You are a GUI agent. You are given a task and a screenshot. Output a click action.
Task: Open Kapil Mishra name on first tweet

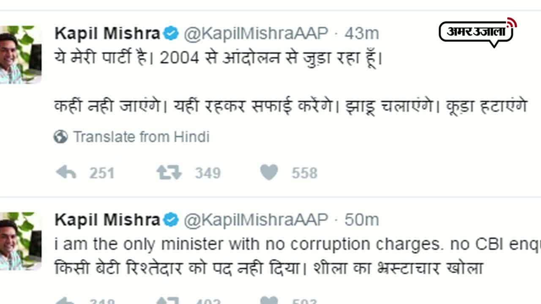(107, 34)
